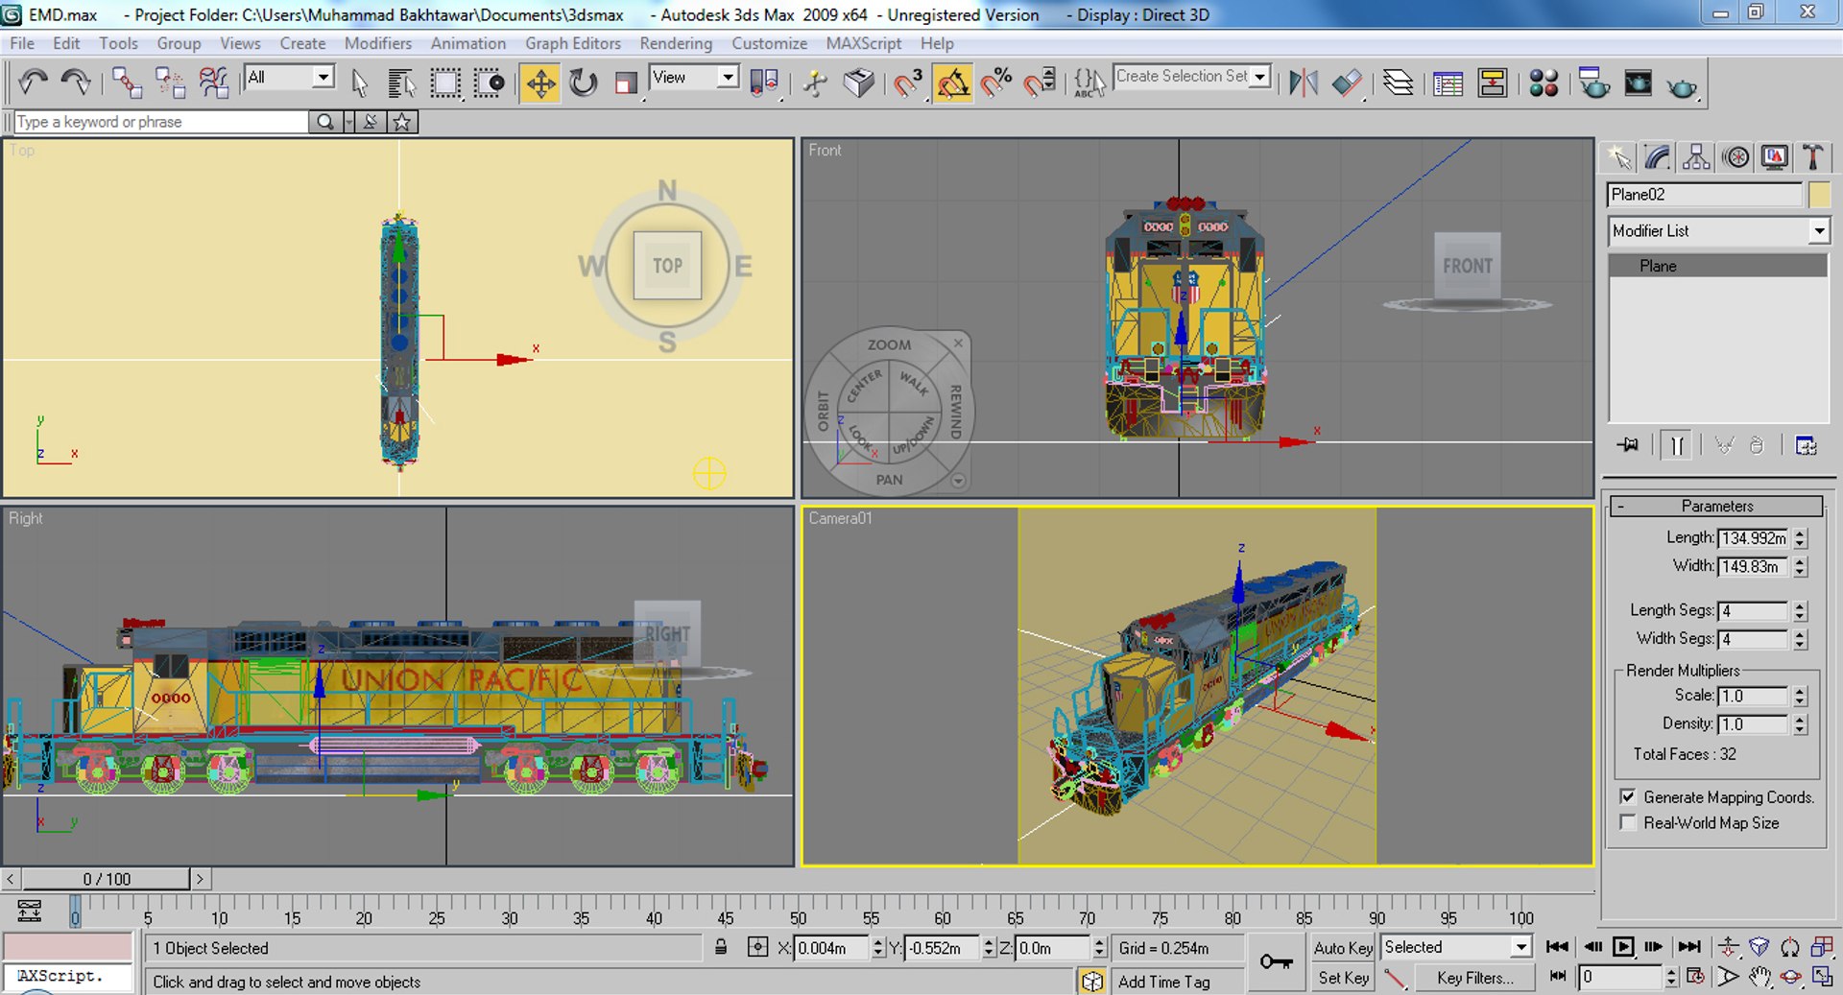Open Render Setup teapot dialog icon
This screenshot has height=995, width=1843.
tap(1593, 83)
